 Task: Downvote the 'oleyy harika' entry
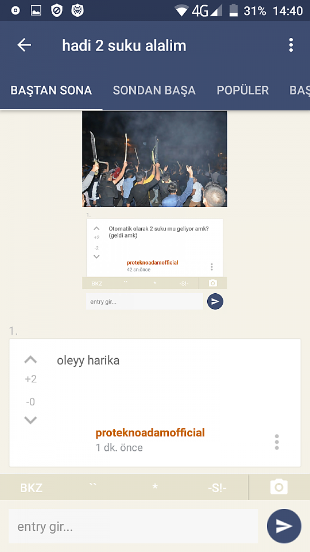(x=30, y=420)
